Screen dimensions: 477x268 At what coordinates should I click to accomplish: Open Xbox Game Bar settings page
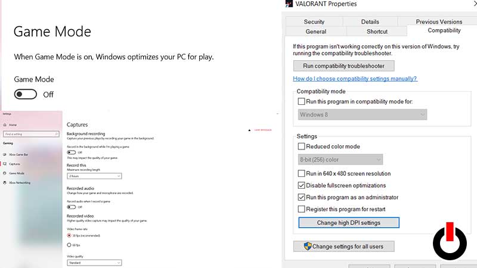(x=18, y=154)
